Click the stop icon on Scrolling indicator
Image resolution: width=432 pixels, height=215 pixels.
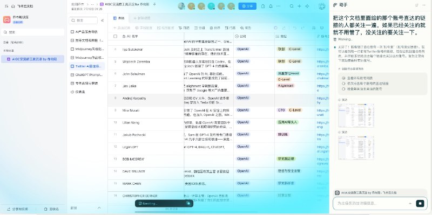[x=188, y=204]
